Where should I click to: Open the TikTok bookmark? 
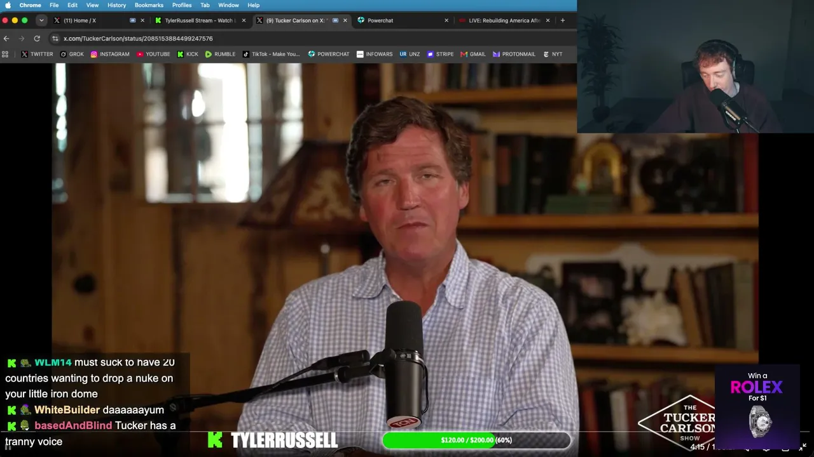pyautogui.click(x=271, y=54)
